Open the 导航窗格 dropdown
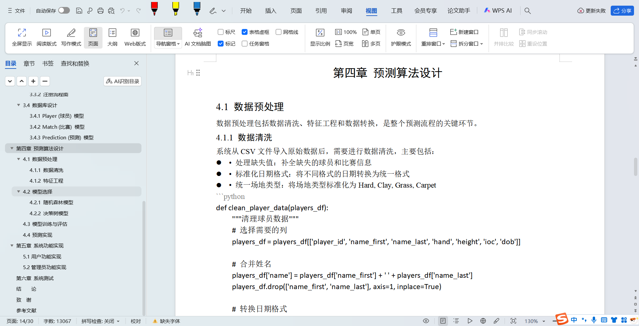Image resolution: width=639 pixels, height=326 pixels. click(168, 44)
